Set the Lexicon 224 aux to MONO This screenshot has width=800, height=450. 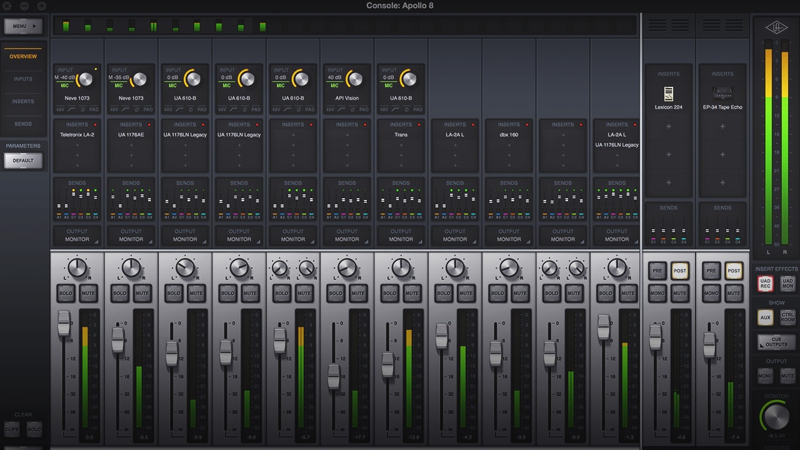657,292
